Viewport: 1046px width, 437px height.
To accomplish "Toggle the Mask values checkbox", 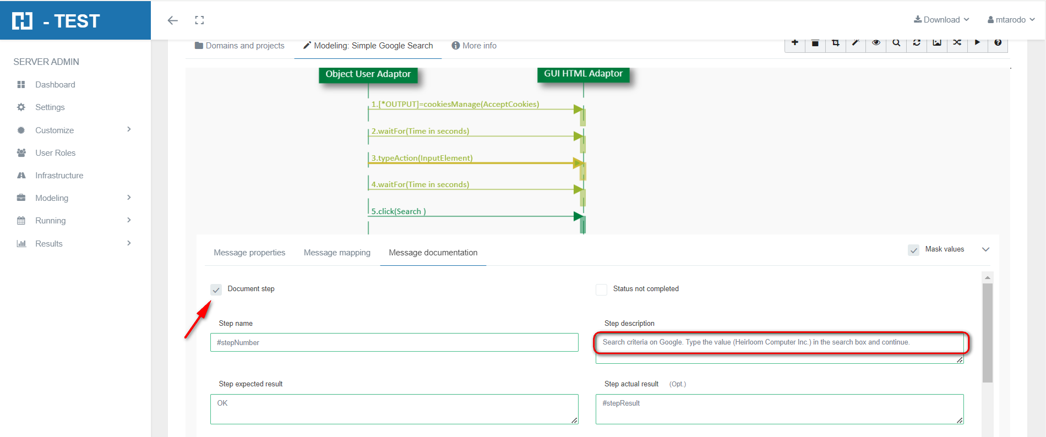I will click(x=913, y=250).
